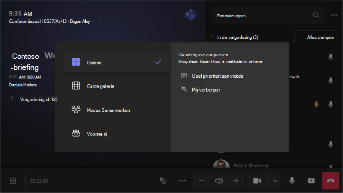Image resolution: width=343 pixels, height=193 pixels.
Task: Click the 00:22:06 call timer
Action: (x=39, y=181)
